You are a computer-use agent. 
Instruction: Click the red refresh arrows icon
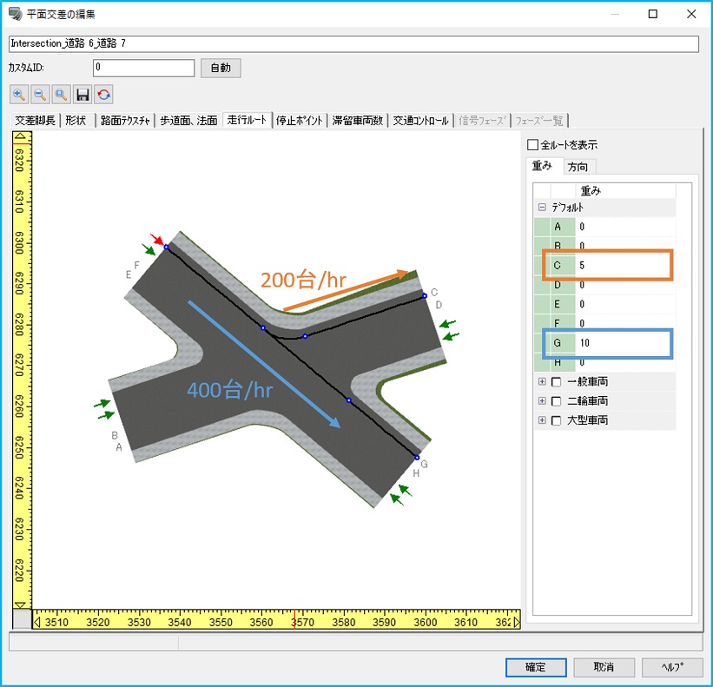click(103, 94)
